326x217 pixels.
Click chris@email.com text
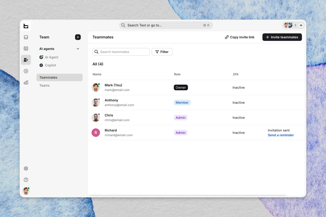coord(117,120)
